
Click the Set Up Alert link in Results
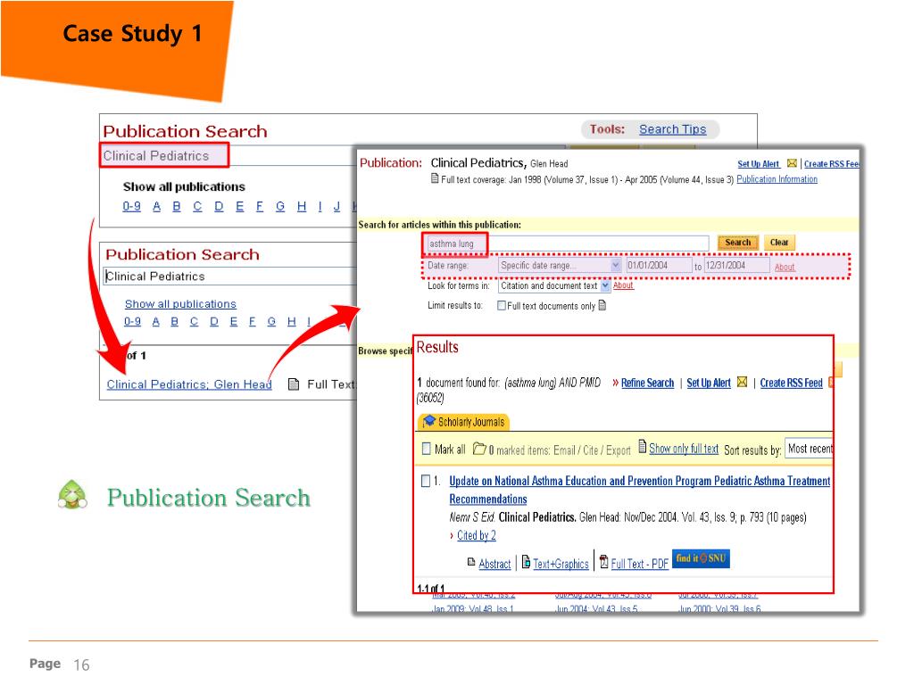708,383
